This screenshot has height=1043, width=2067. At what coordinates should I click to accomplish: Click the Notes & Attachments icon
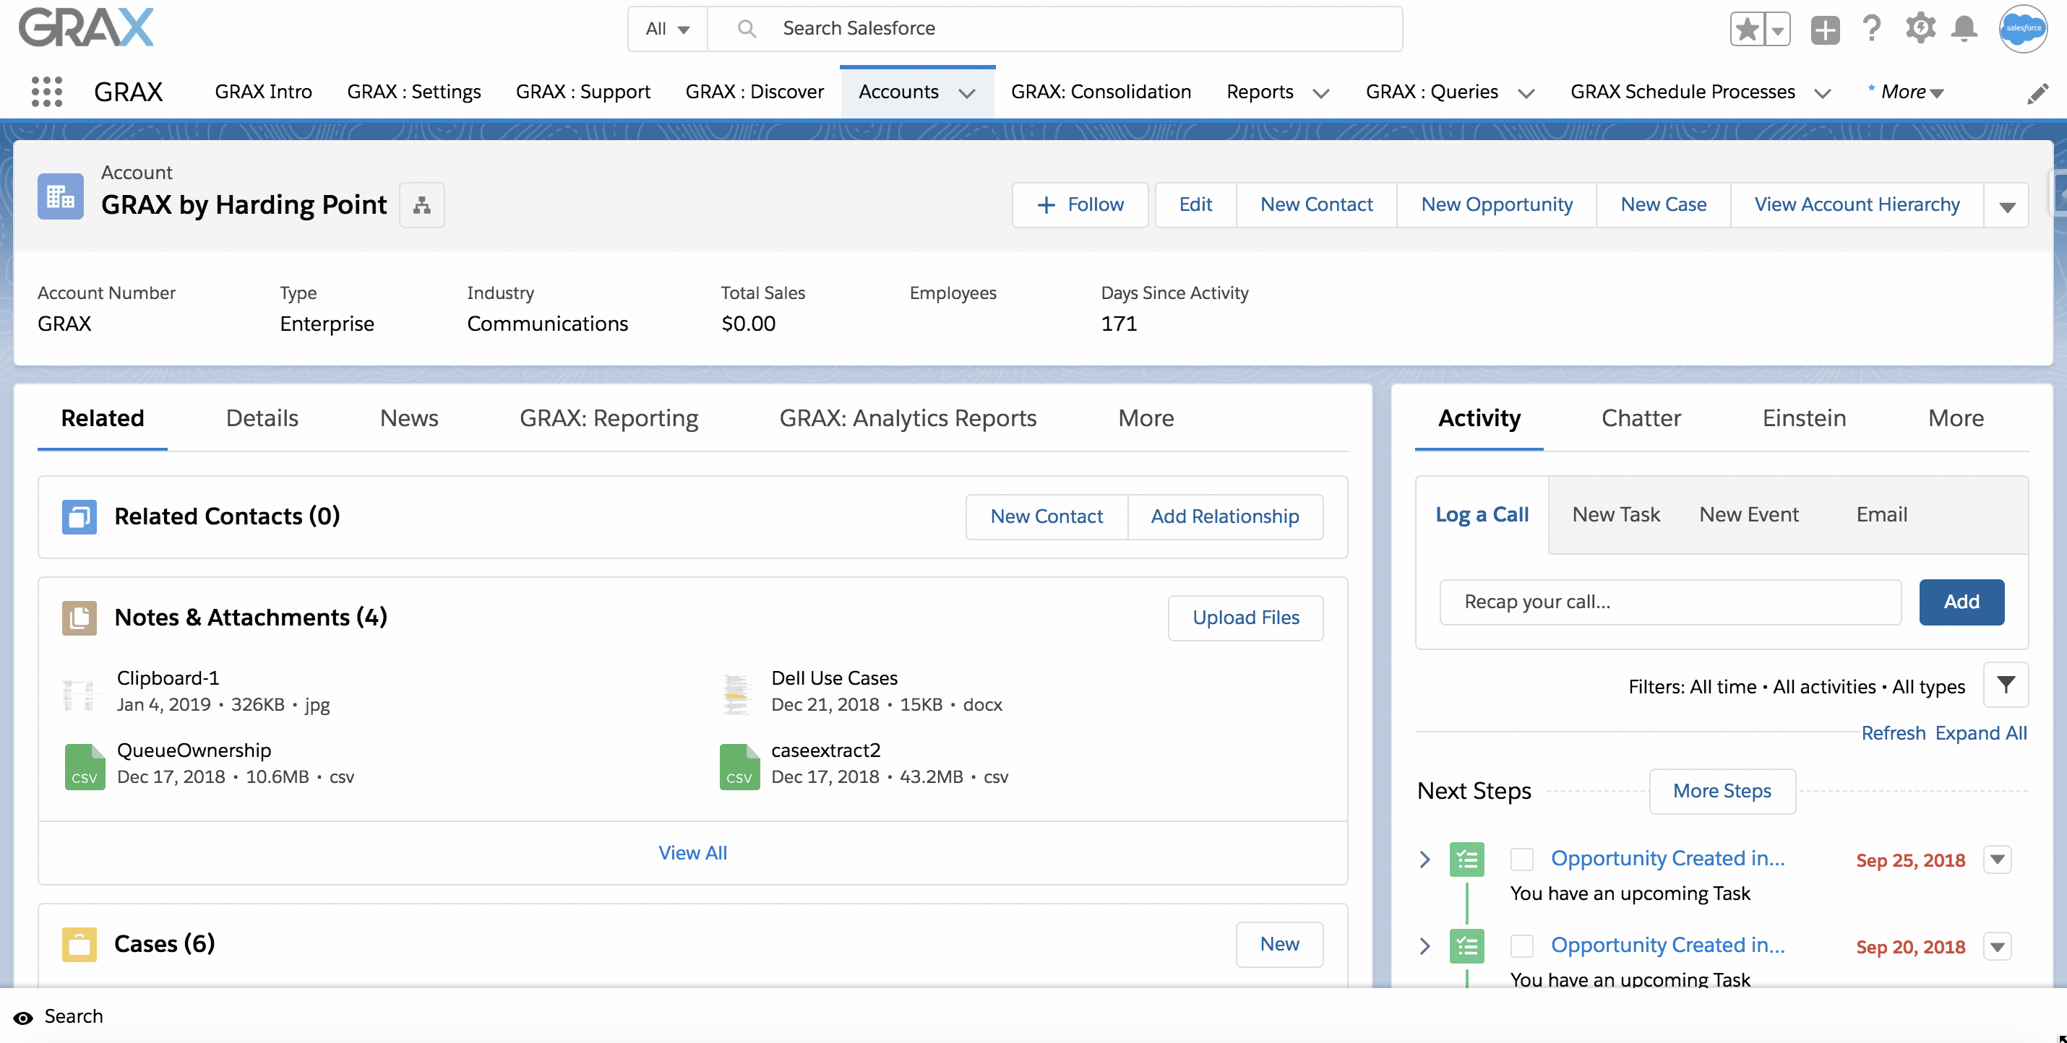(79, 618)
